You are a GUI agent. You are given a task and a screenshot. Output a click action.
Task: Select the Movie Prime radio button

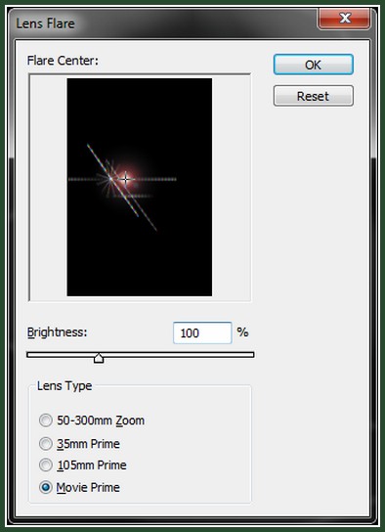pyautogui.click(x=45, y=487)
